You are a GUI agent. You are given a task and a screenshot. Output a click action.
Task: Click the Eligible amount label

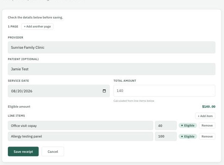(x=19, y=106)
